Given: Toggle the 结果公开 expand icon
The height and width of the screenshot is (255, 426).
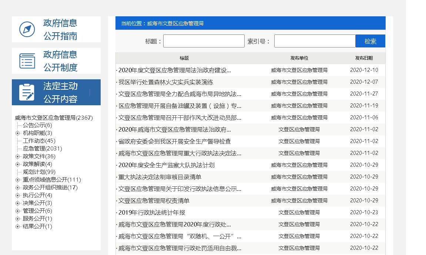Looking at the screenshot, I should point(17,226).
